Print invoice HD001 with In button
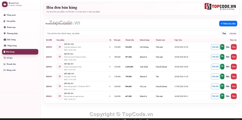This screenshot has width=242, height=120. coord(222,96)
